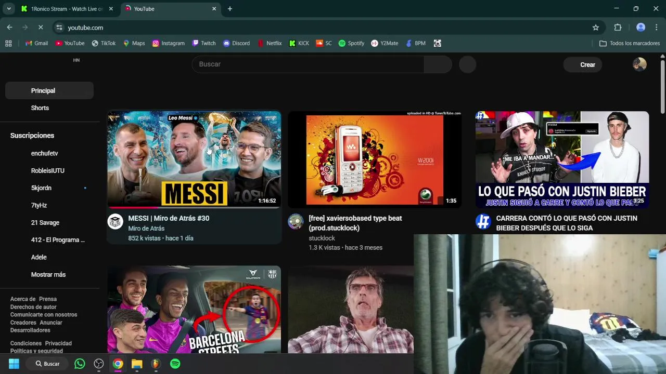
Task: Open the KICK bookmark
Action: [x=299, y=43]
